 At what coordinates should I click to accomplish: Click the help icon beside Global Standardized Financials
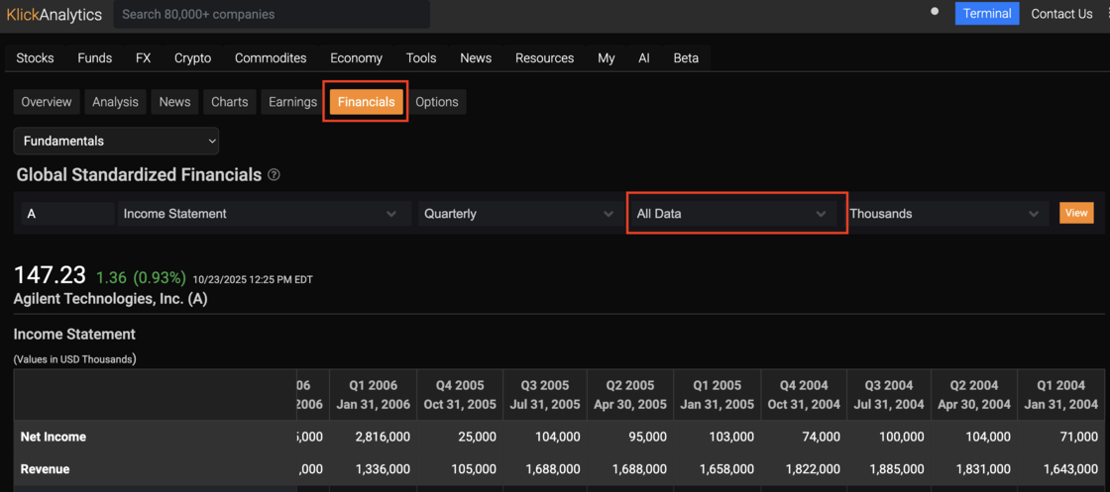coord(274,175)
